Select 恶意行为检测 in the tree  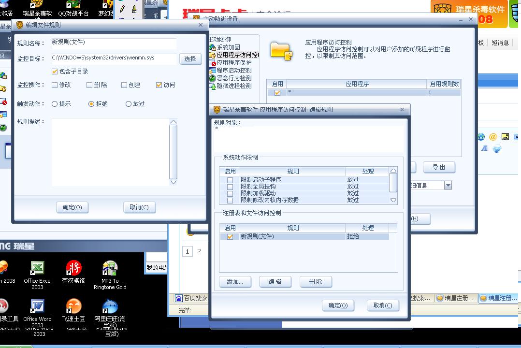coord(234,78)
